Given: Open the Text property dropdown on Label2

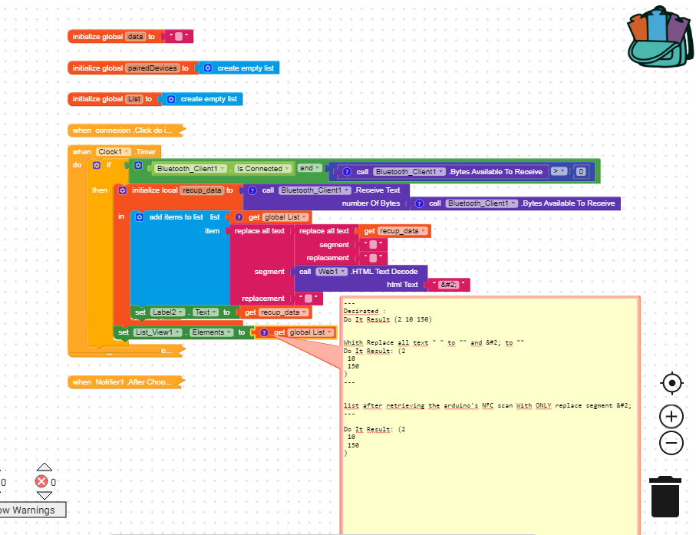Looking at the screenshot, I should point(206,312).
